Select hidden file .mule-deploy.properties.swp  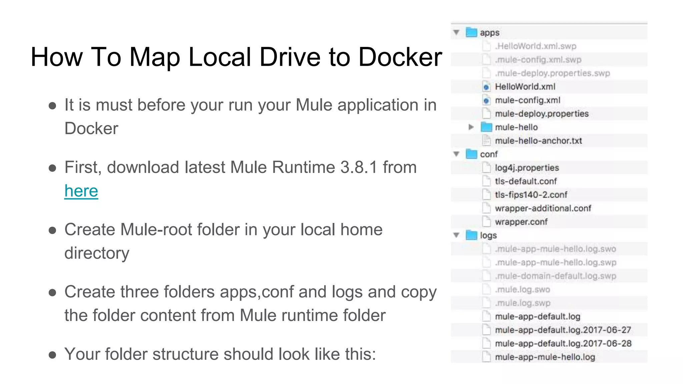(x=552, y=73)
